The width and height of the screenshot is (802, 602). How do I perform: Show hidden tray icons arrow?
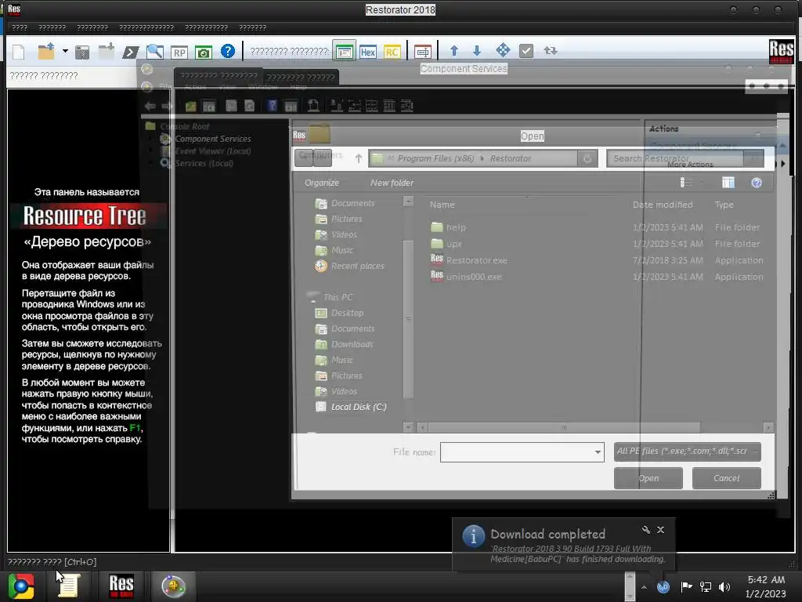point(644,587)
